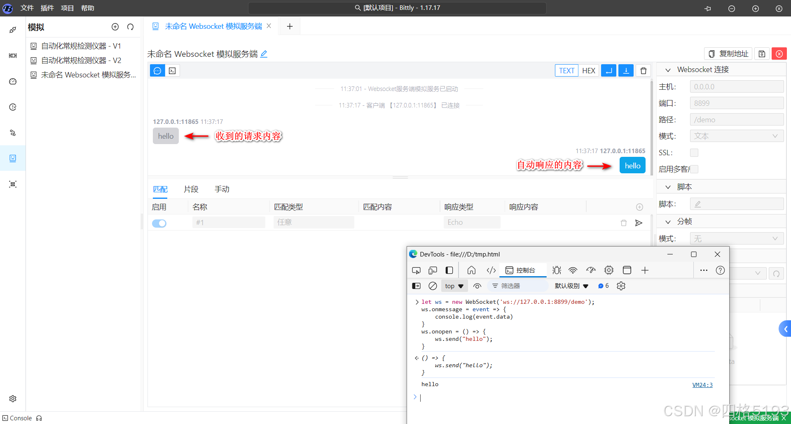Open the 项目 menu
This screenshot has width=791, height=424.
pyautogui.click(x=68, y=8)
